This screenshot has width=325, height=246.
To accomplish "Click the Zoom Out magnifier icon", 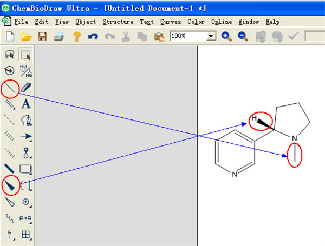I will pos(243,36).
